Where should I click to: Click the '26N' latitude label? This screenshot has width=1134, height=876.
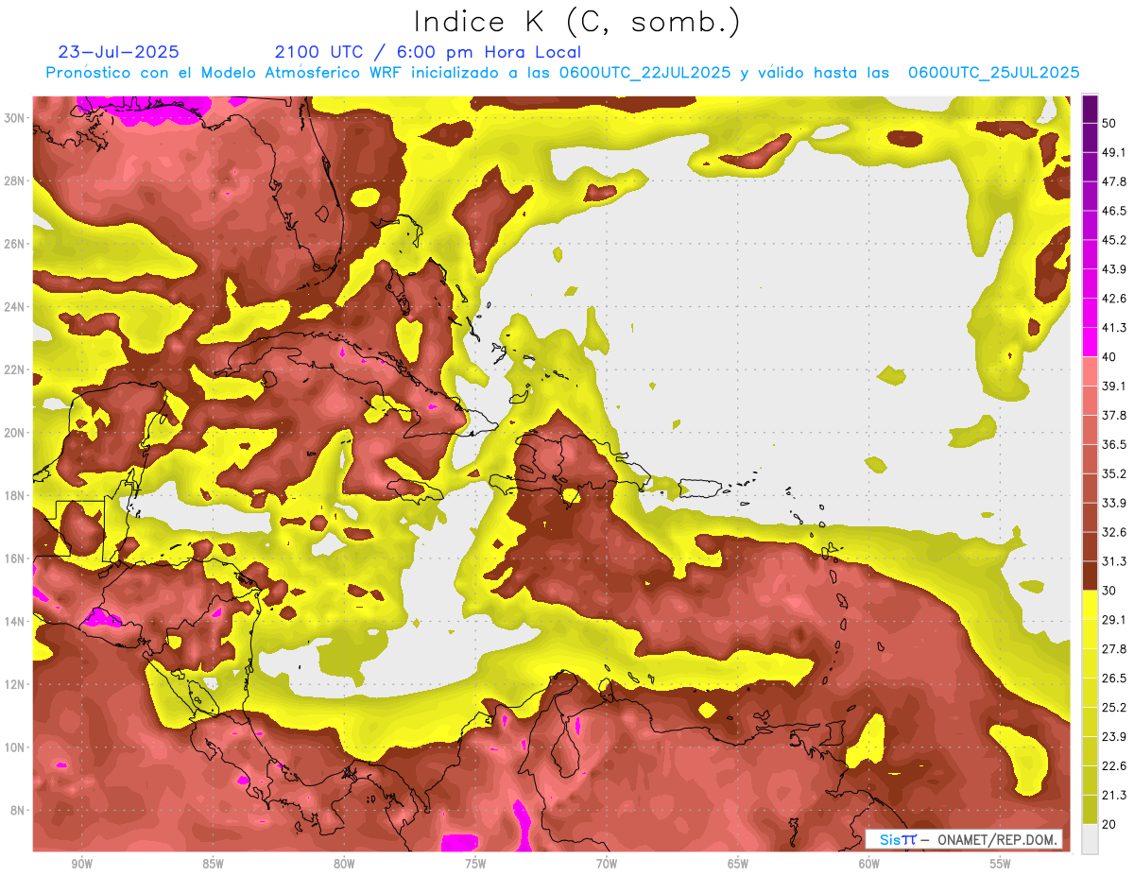[x=13, y=244]
